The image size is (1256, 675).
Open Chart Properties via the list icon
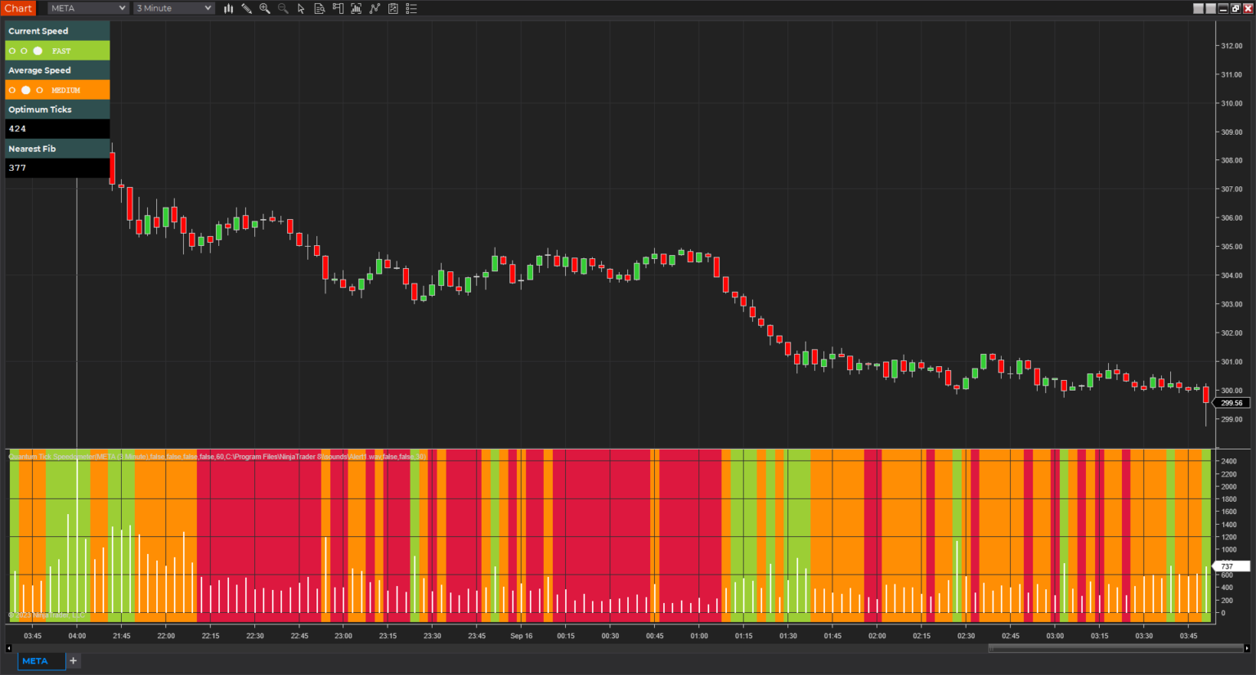coord(411,8)
